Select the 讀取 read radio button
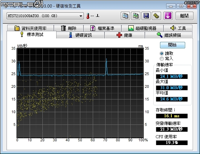This screenshot has height=154, width=200. [x=162, y=54]
